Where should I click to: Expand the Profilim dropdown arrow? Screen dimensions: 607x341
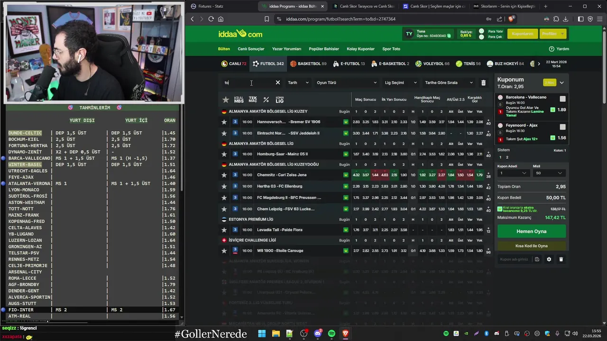(x=562, y=34)
